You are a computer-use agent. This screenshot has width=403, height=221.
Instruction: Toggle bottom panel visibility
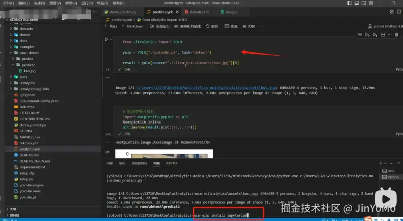coord(357,3)
